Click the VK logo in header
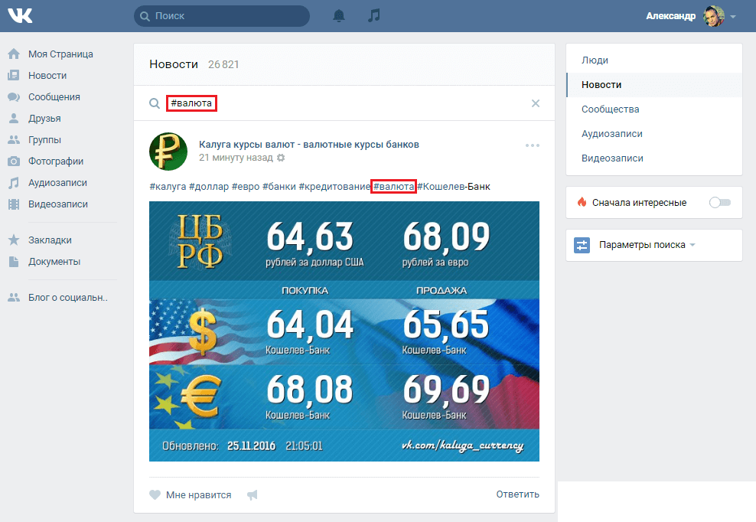Image resolution: width=756 pixels, height=522 pixels. tap(20, 16)
